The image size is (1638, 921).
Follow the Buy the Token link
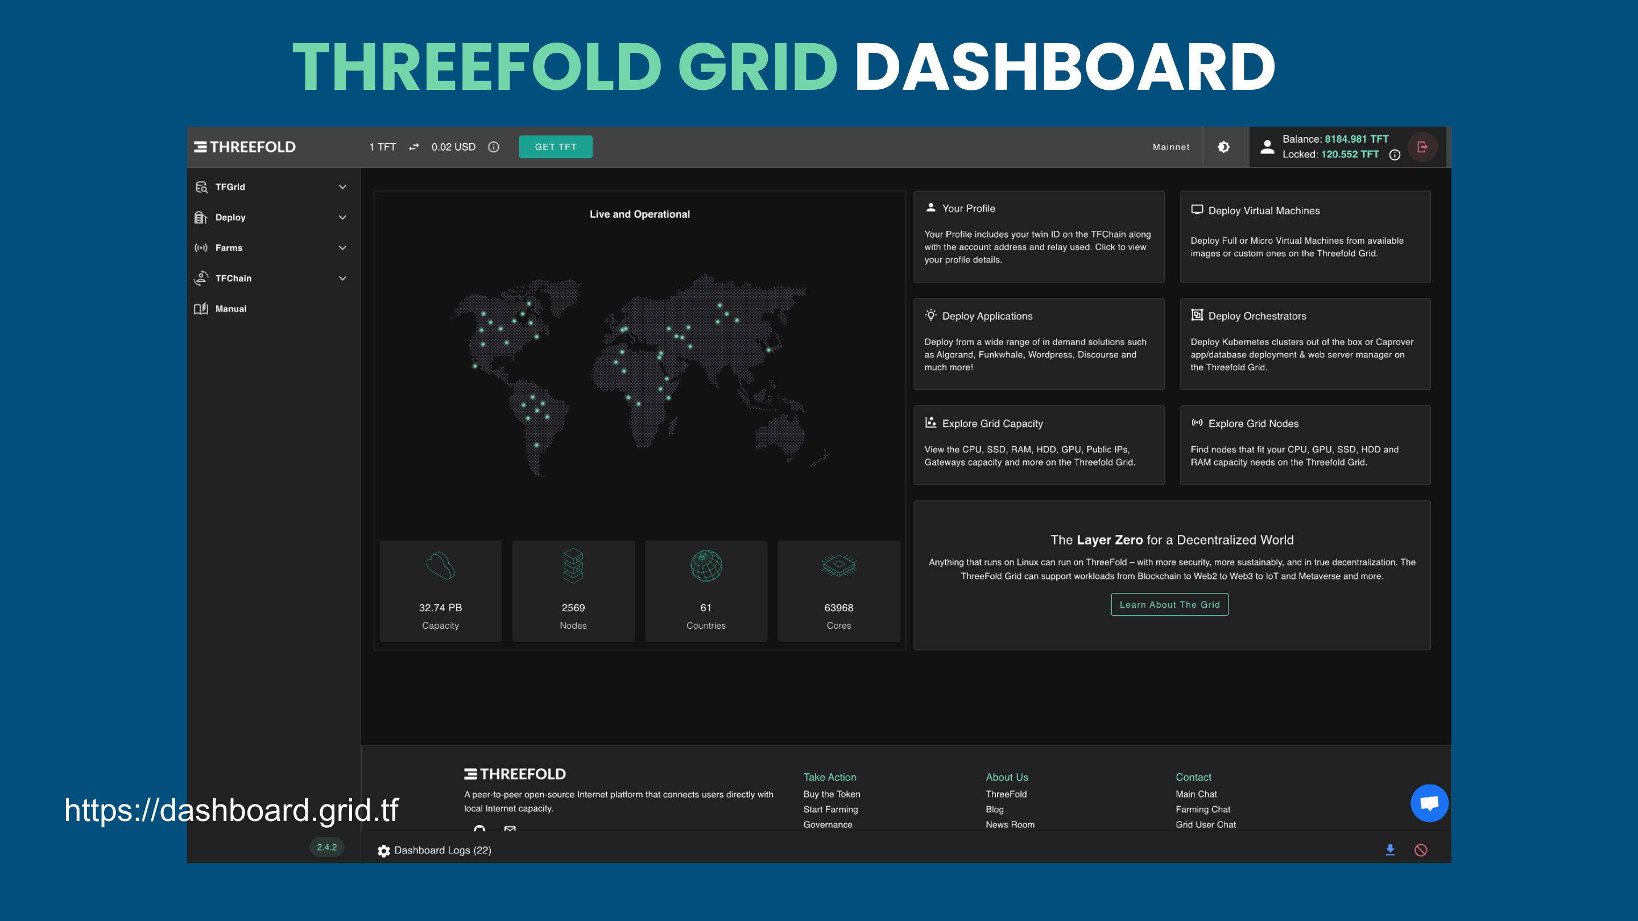831,794
